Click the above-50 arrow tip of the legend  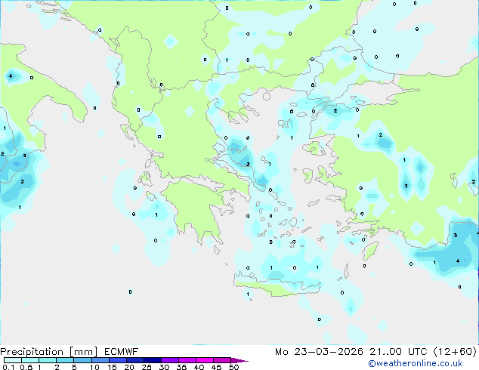coord(239,360)
